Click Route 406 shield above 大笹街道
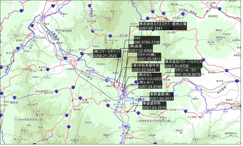This screenshot has height=146, width=243. 89,6
